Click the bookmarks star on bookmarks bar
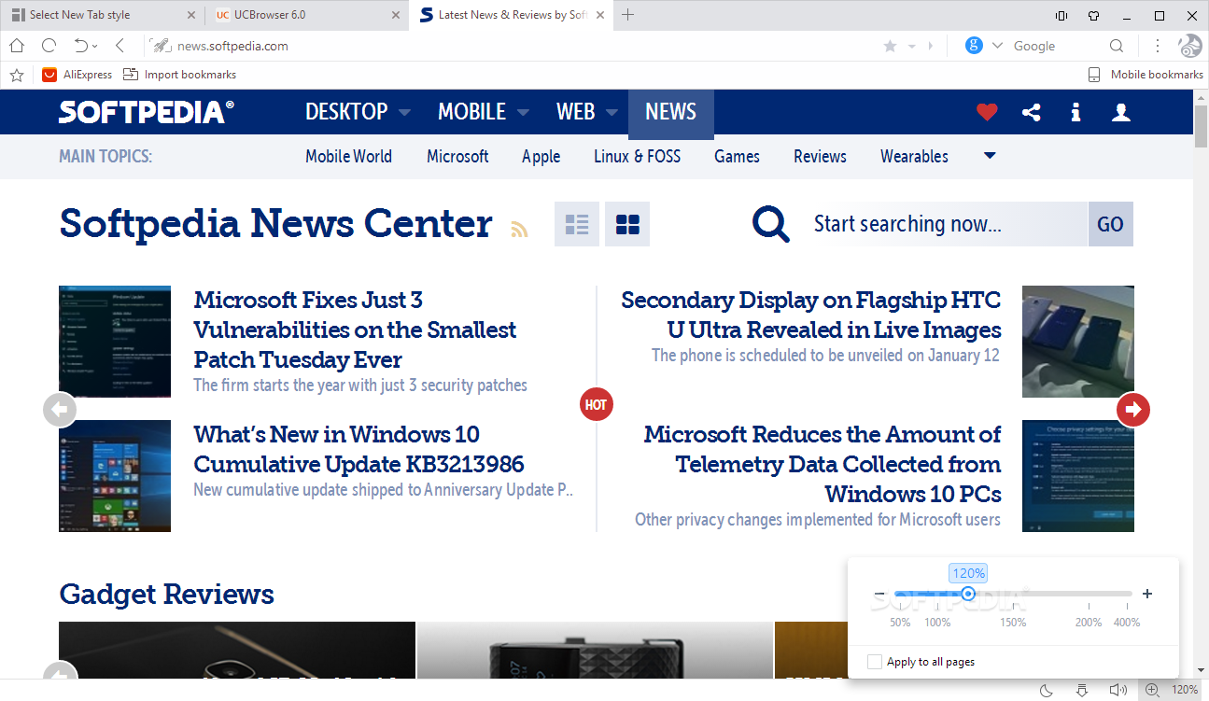1209x701 pixels. click(15, 75)
